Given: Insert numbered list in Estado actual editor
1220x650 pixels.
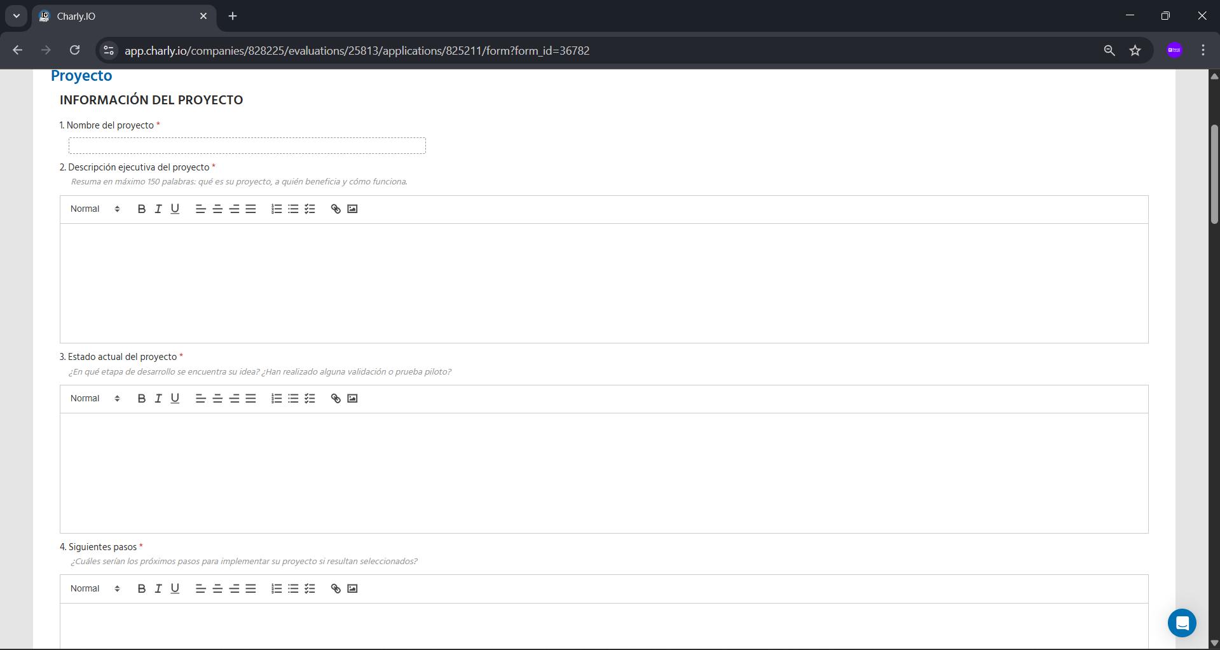Looking at the screenshot, I should click(277, 398).
